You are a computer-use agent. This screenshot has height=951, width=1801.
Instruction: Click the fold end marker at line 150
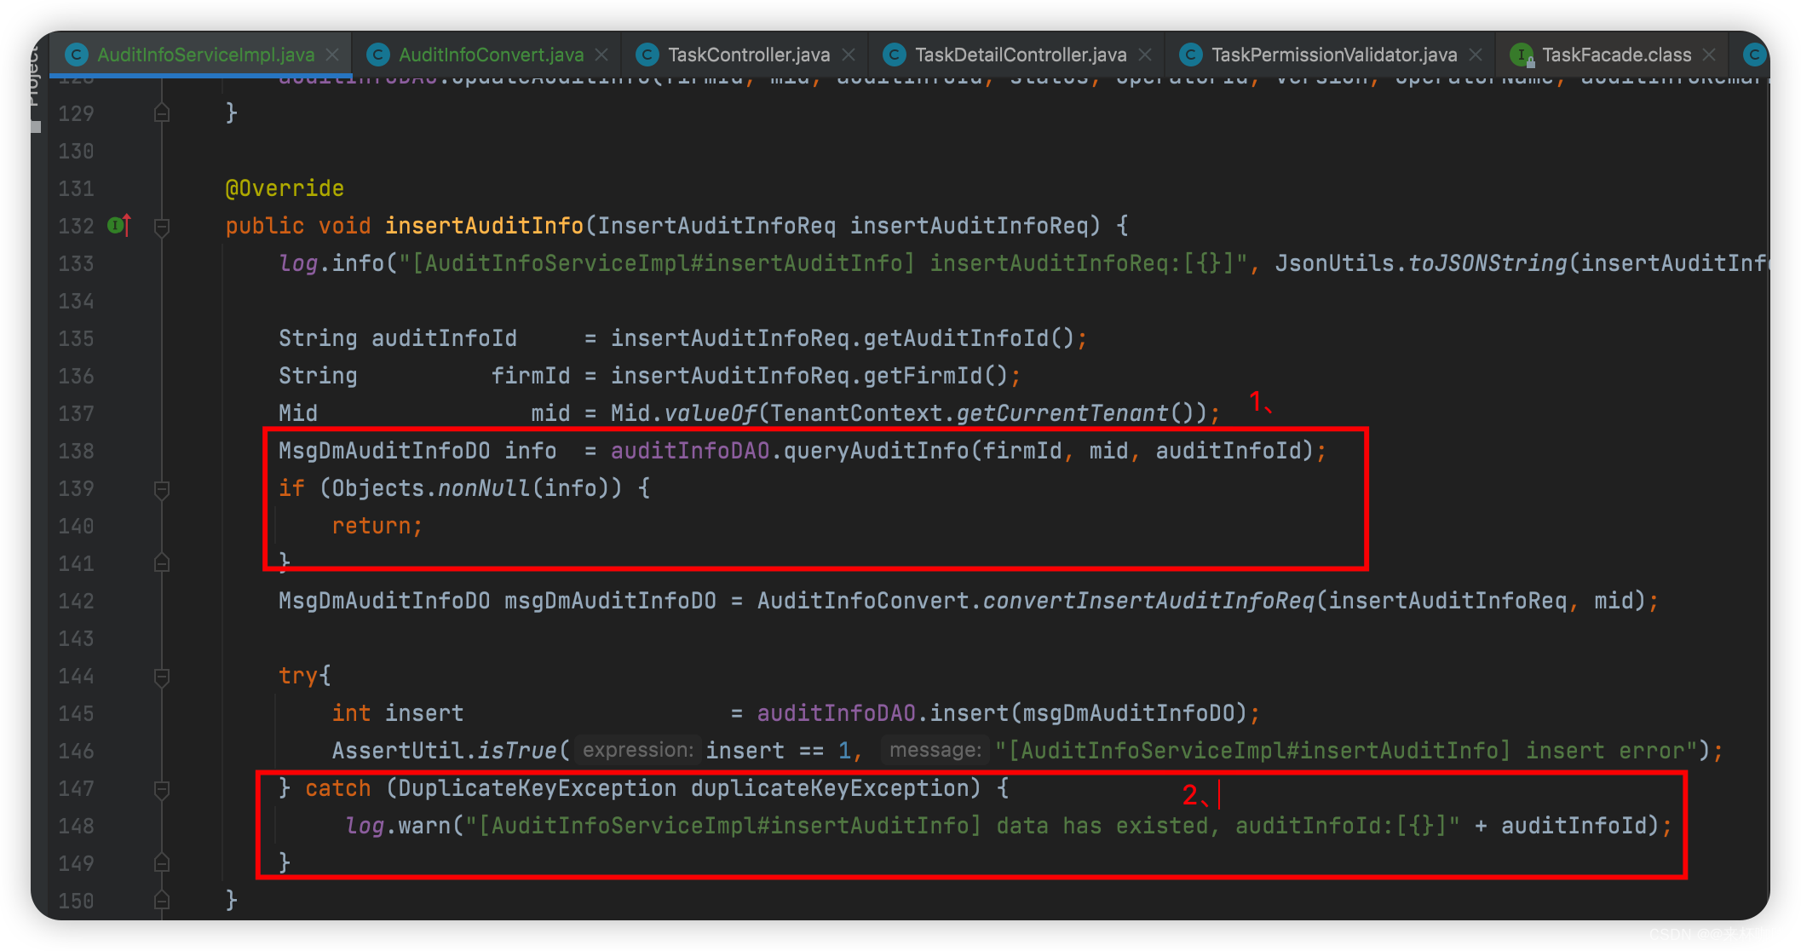point(162,901)
